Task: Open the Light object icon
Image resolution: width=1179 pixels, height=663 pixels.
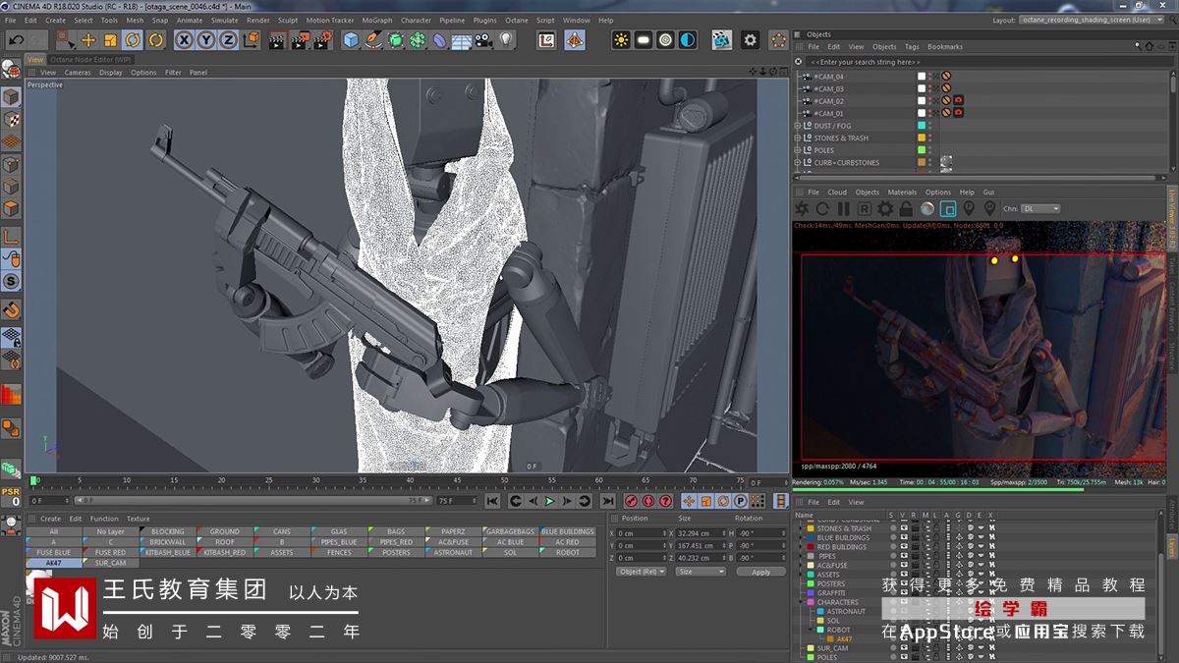Action: point(506,40)
